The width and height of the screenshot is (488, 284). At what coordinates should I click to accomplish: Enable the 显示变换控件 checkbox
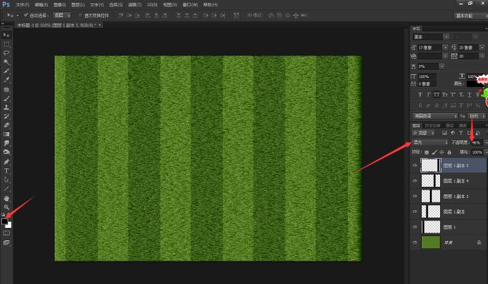79,14
